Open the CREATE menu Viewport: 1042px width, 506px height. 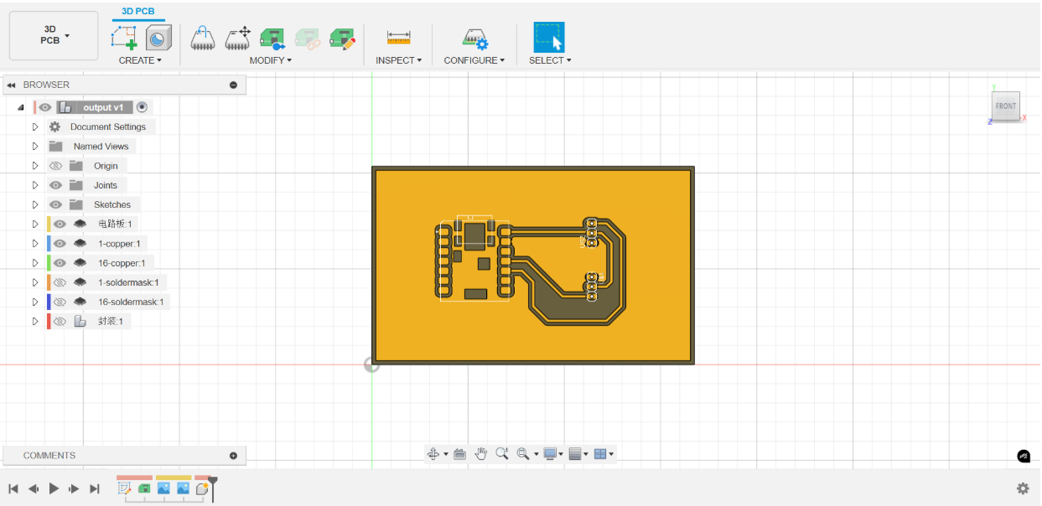point(140,60)
